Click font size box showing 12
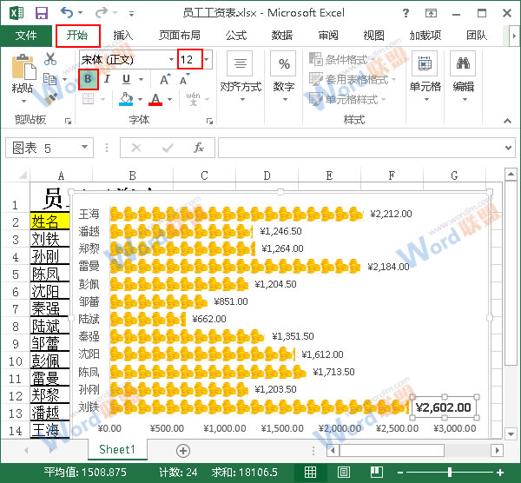 click(189, 59)
